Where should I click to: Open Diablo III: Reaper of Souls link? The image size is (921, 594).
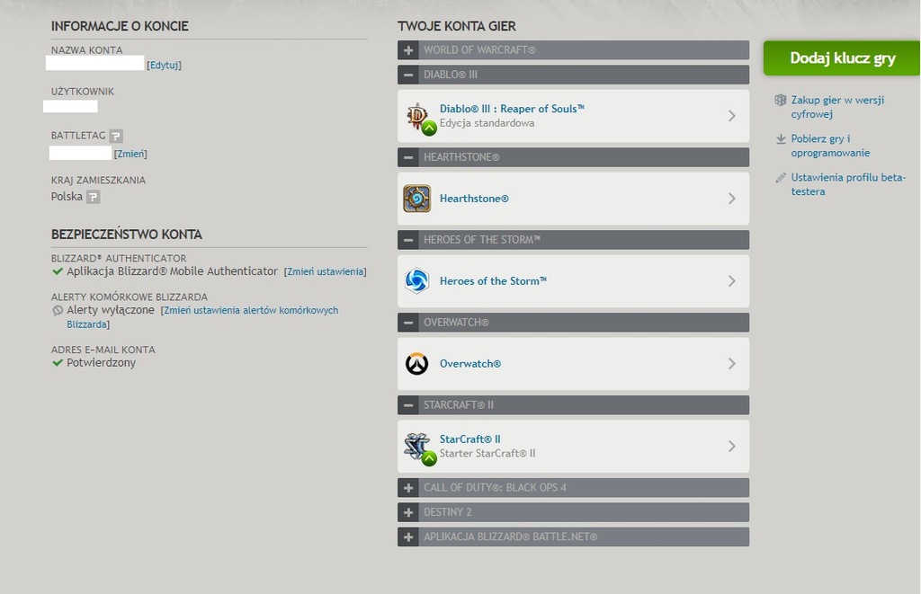(512, 109)
